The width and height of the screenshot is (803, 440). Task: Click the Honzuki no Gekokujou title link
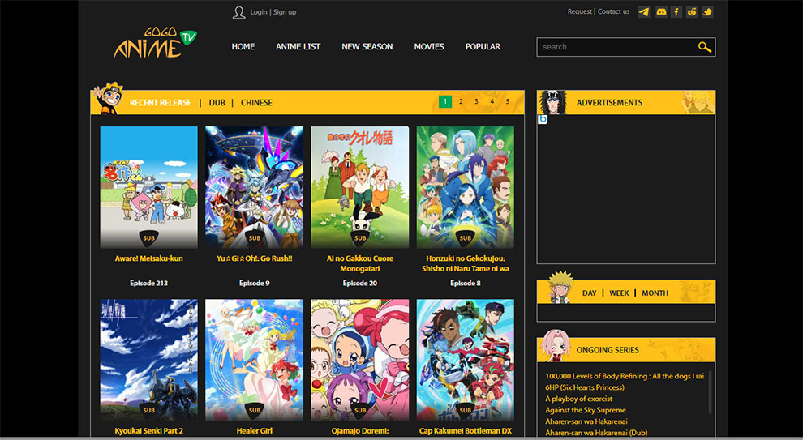(x=466, y=263)
